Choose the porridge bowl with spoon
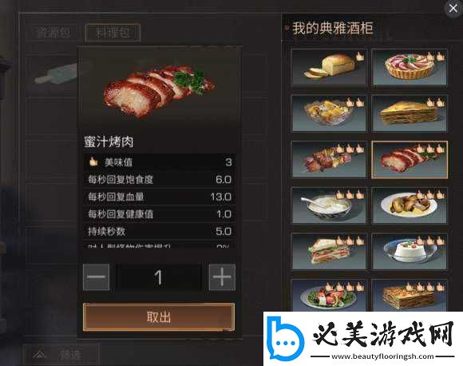463x366 pixels. [329, 205]
